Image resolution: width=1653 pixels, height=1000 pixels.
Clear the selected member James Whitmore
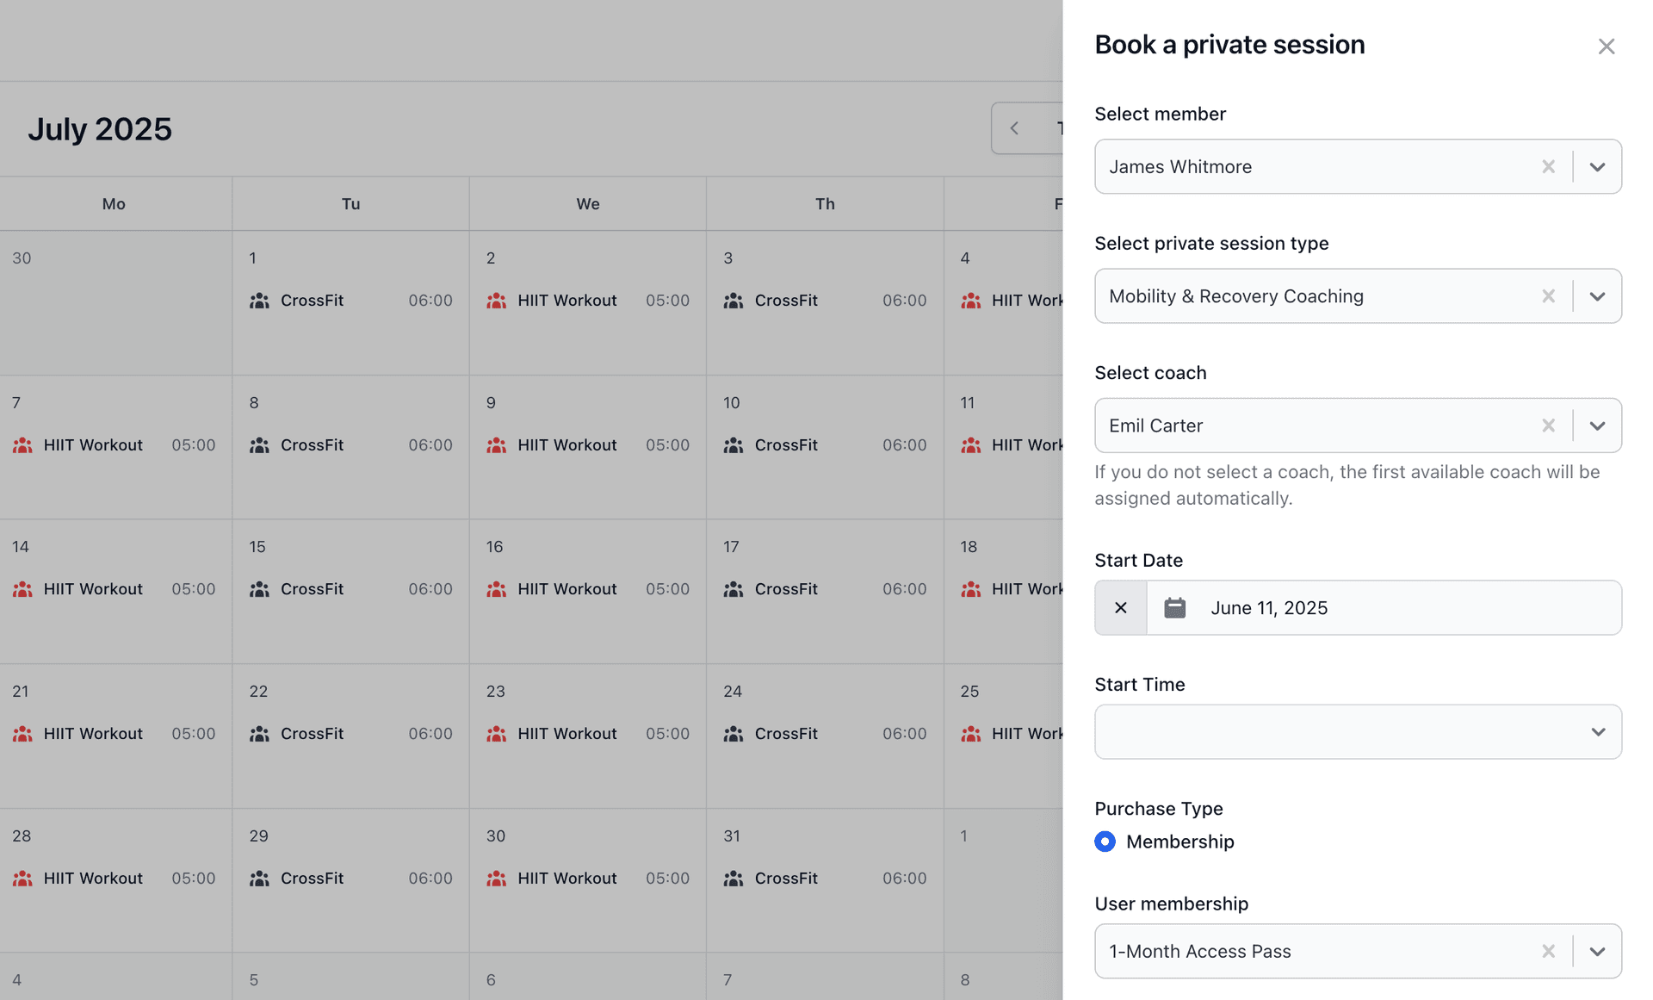click(x=1549, y=166)
